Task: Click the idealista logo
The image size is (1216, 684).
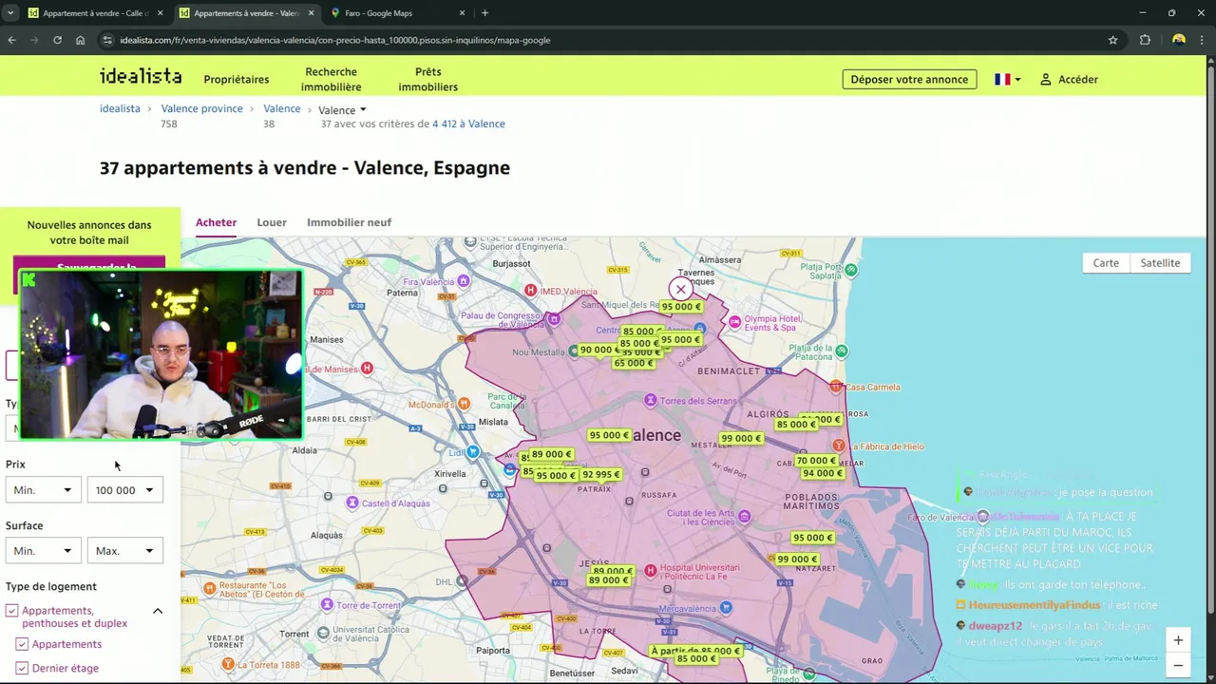Action: pos(141,76)
